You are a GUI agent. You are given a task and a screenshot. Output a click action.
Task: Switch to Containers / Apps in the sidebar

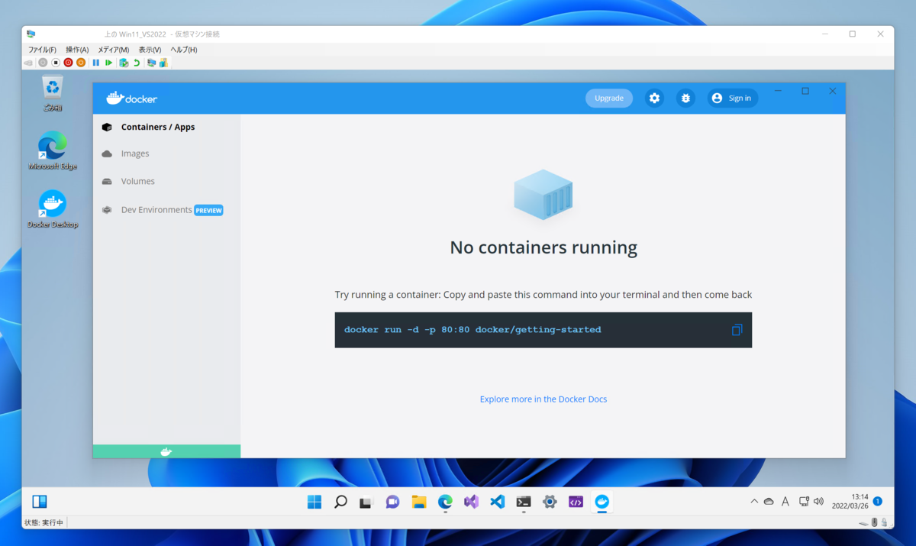pyautogui.click(x=158, y=127)
